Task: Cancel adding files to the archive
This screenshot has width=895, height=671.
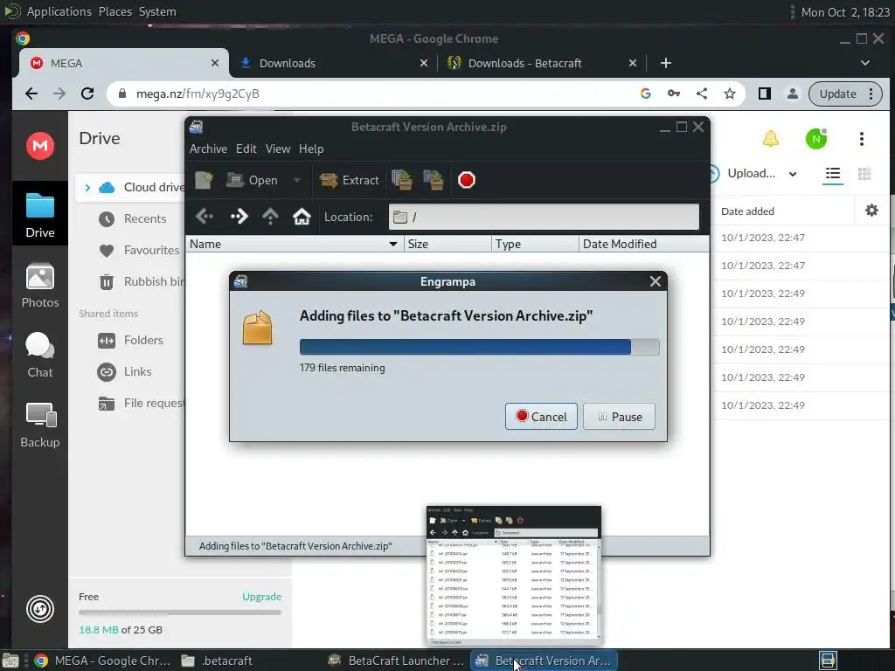Action: point(541,417)
